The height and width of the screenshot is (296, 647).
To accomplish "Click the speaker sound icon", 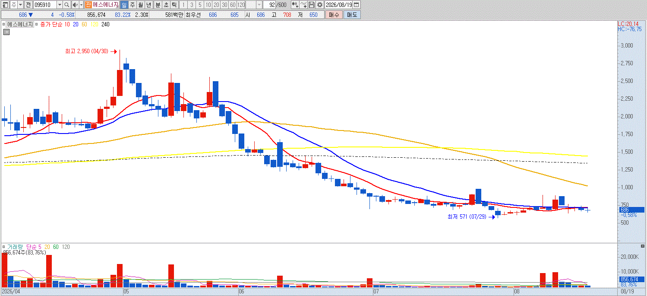I will [x=75, y=5].
